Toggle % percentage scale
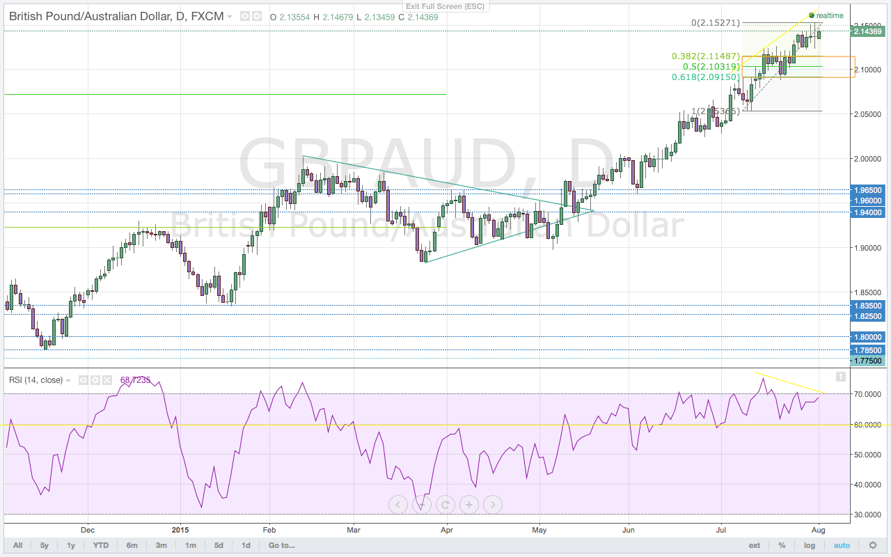Image resolution: width=891 pixels, height=557 pixels. (782, 545)
